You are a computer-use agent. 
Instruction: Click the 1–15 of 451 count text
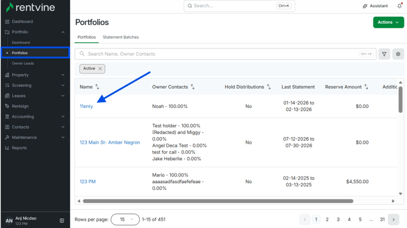pyautogui.click(x=154, y=220)
